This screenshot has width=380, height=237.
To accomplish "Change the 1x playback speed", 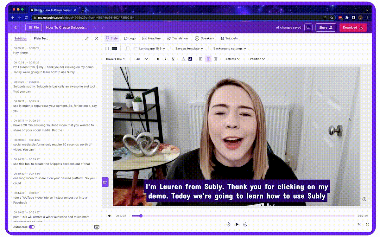I will tap(359, 224).
